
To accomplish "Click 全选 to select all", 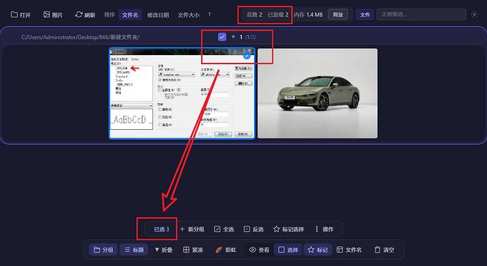I will point(224,229).
